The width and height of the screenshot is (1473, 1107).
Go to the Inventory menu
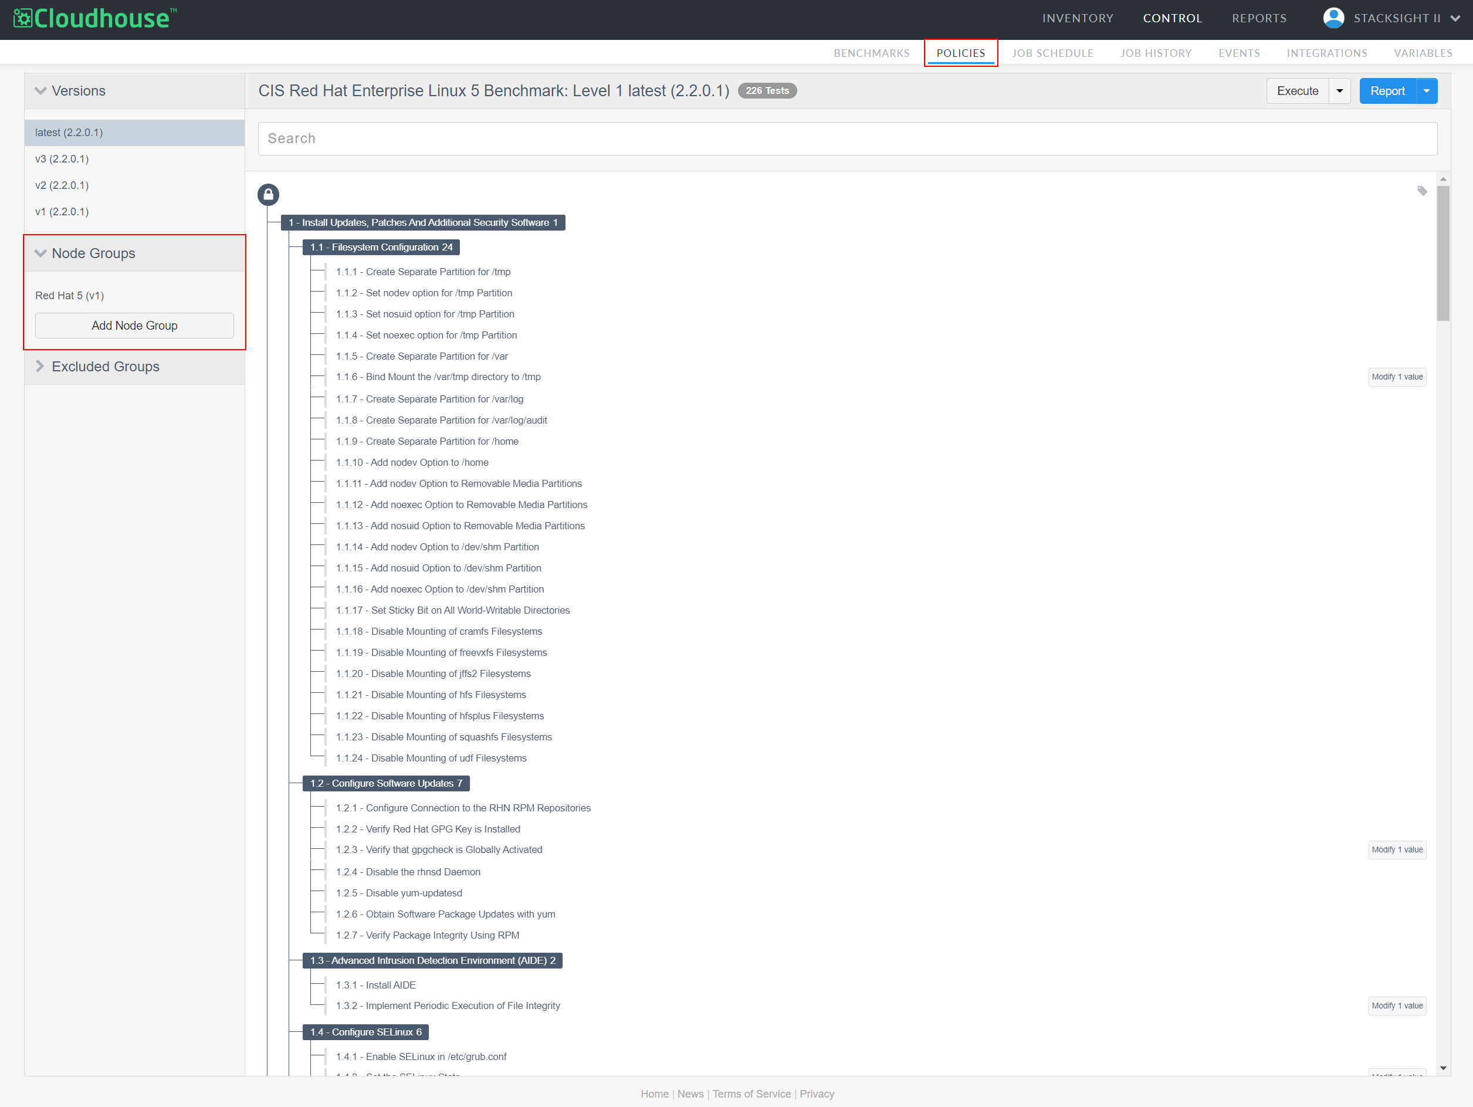1078,19
